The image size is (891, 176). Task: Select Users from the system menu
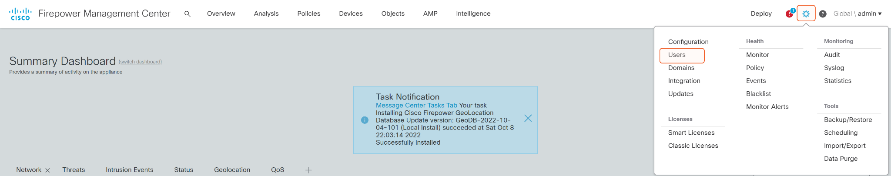coord(677,55)
